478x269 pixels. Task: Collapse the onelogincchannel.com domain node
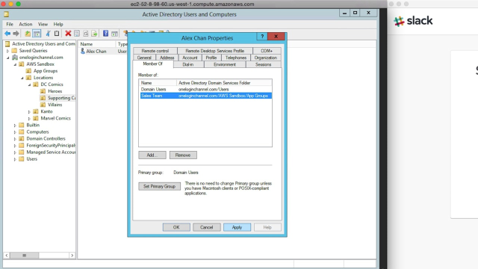pyautogui.click(x=8, y=58)
